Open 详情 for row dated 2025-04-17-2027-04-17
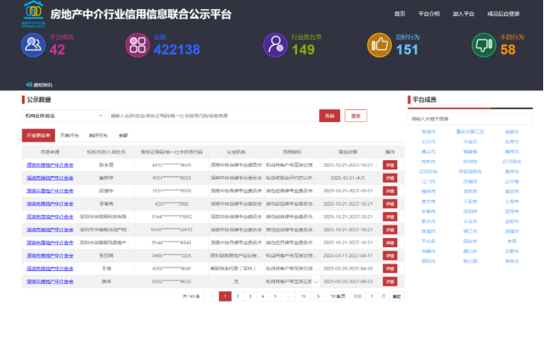Image resolution: width=544 pixels, height=338 pixels. click(390, 256)
